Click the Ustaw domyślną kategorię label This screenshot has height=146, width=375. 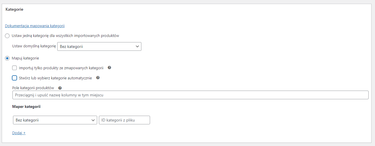tap(34, 46)
